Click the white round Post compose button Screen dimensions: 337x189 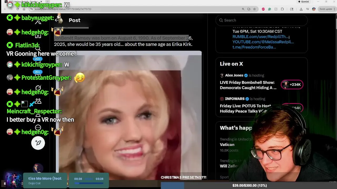pos(38,143)
